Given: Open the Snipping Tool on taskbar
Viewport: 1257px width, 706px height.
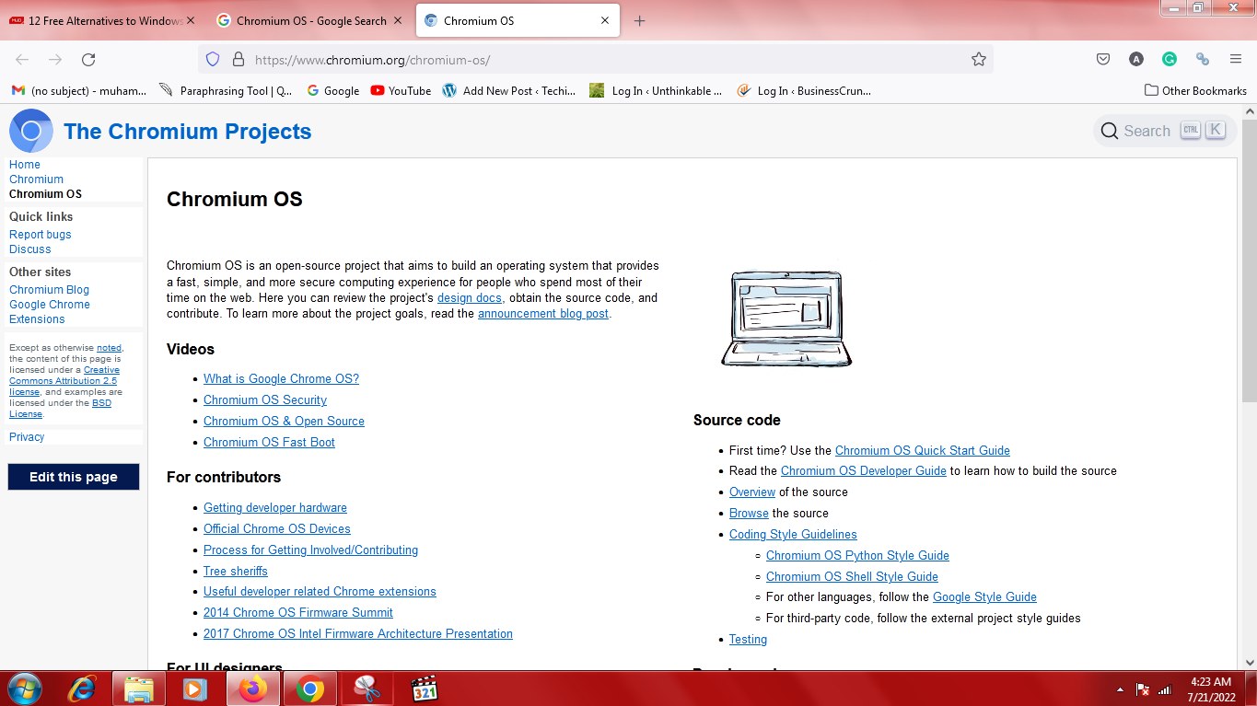Looking at the screenshot, I should [367, 689].
